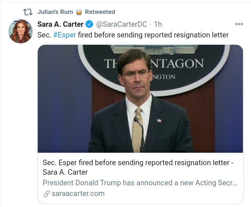Open the saraacarter.com domain link
This screenshot has height=207, width=251.
[x=78, y=193]
